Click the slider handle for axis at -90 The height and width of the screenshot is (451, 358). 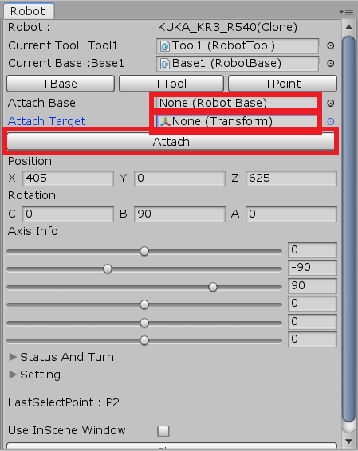[x=108, y=269]
